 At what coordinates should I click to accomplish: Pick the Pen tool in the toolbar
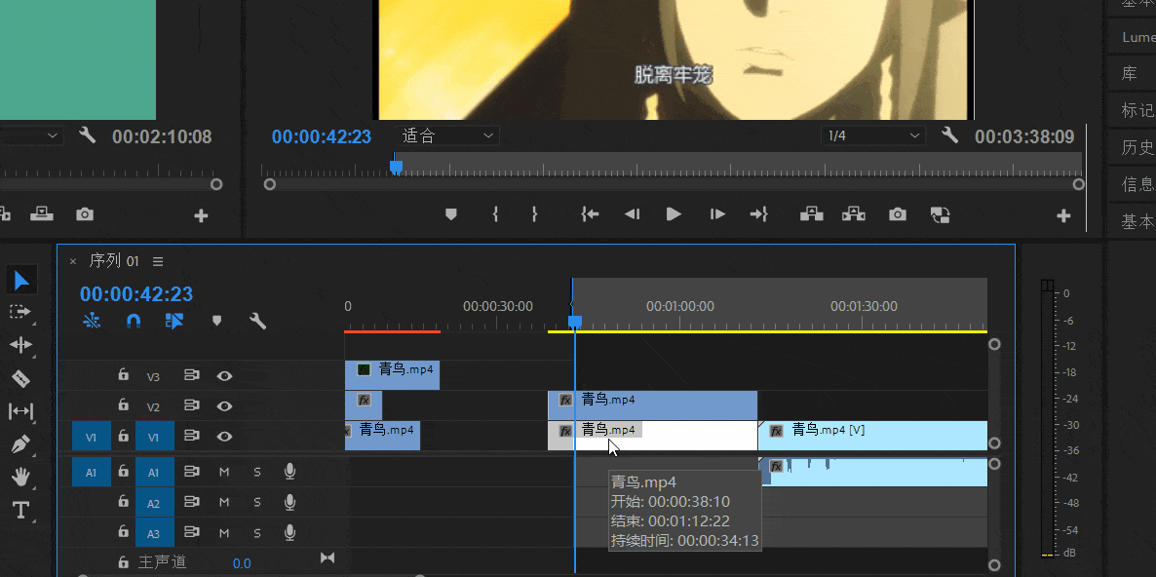(x=21, y=444)
